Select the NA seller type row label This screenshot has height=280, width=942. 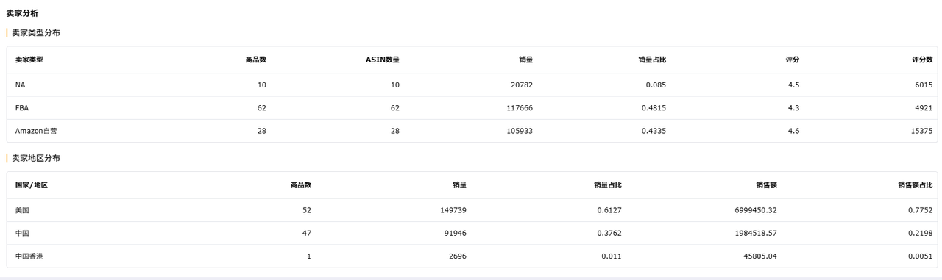click(20, 85)
